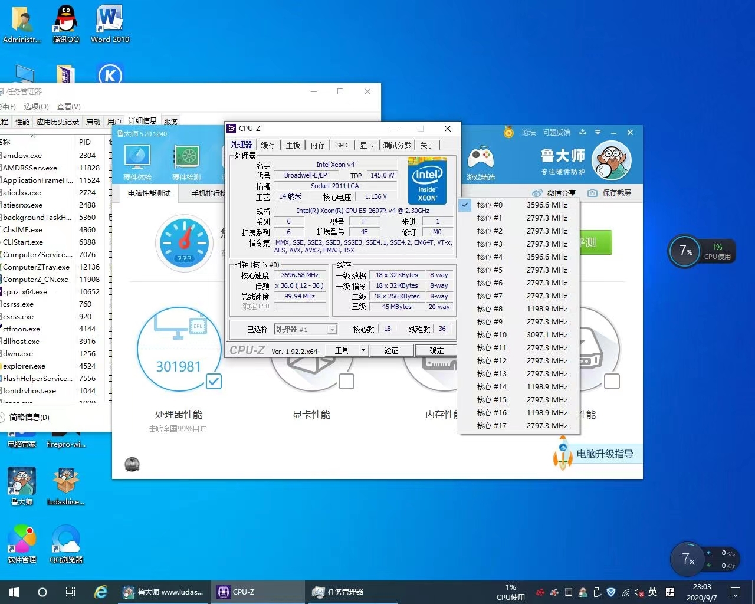Click the Ludashi cartoon mascot avatar
Image resolution: width=755 pixels, height=604 pixels.
pos(611,160)
